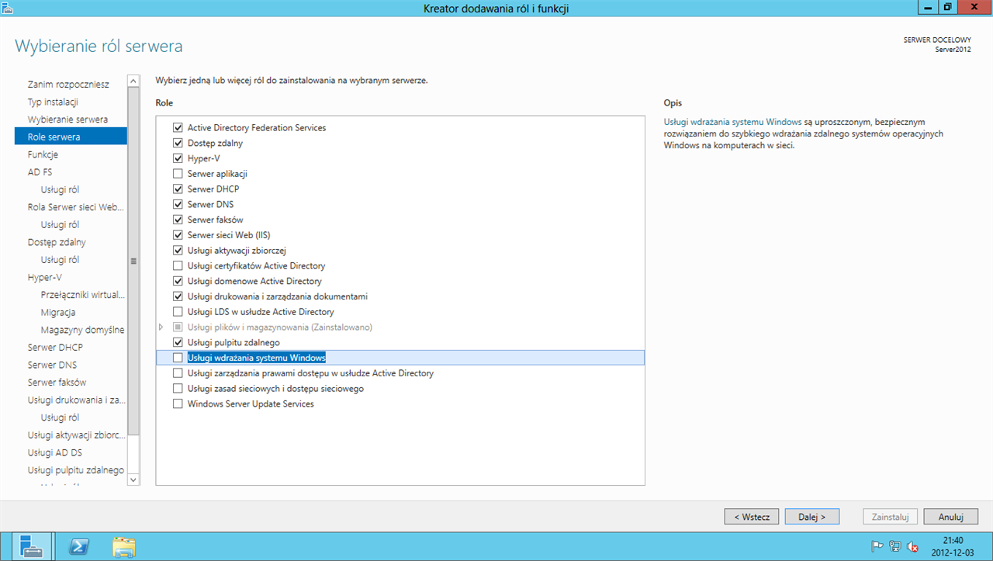Open the network status tray icon
This screenshot has width=993, height=561.
coord(894,546)
